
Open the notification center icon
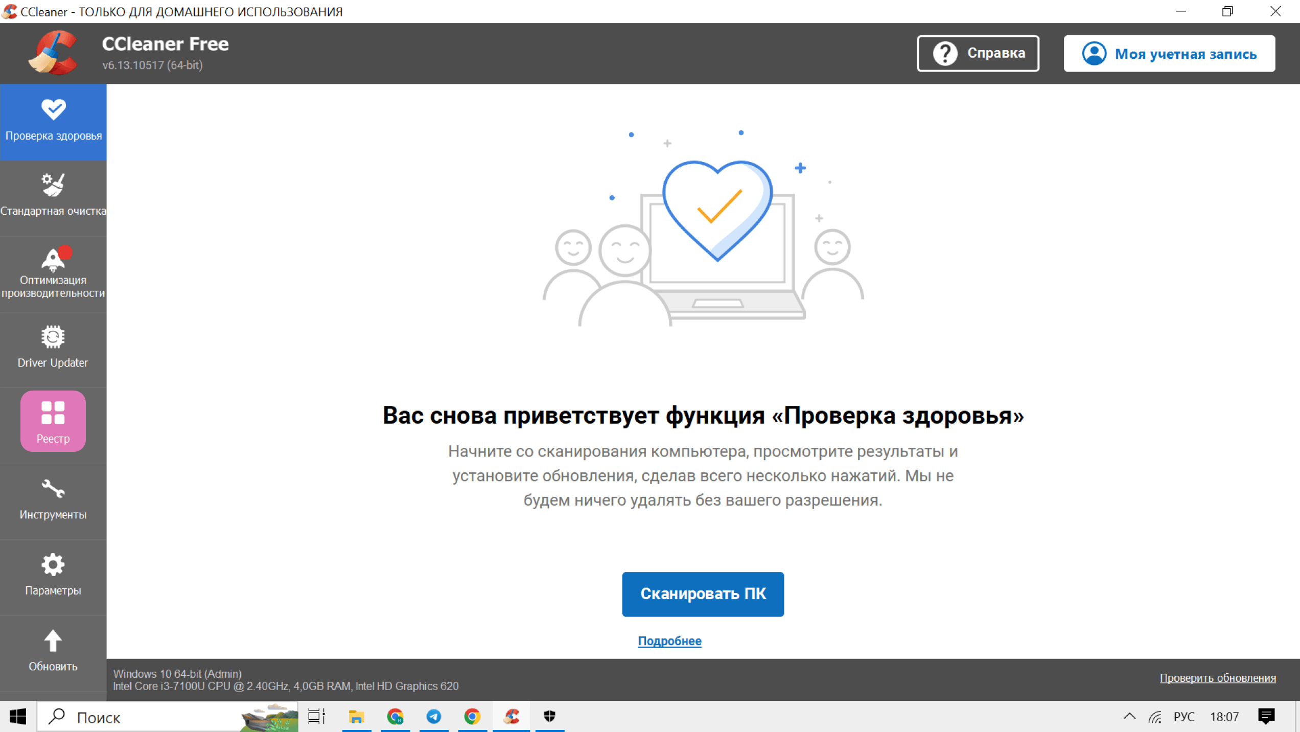click(x=1266, y=717)
